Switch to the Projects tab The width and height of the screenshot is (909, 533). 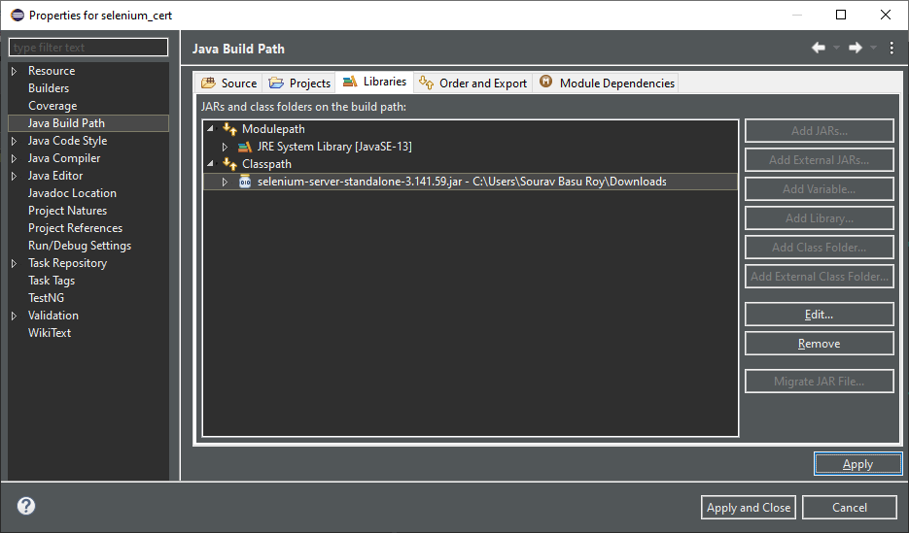point(299,83)
